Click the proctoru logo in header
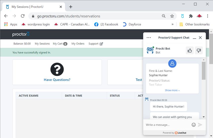This screenshot has width=213, height=138. tap(21, 34)
